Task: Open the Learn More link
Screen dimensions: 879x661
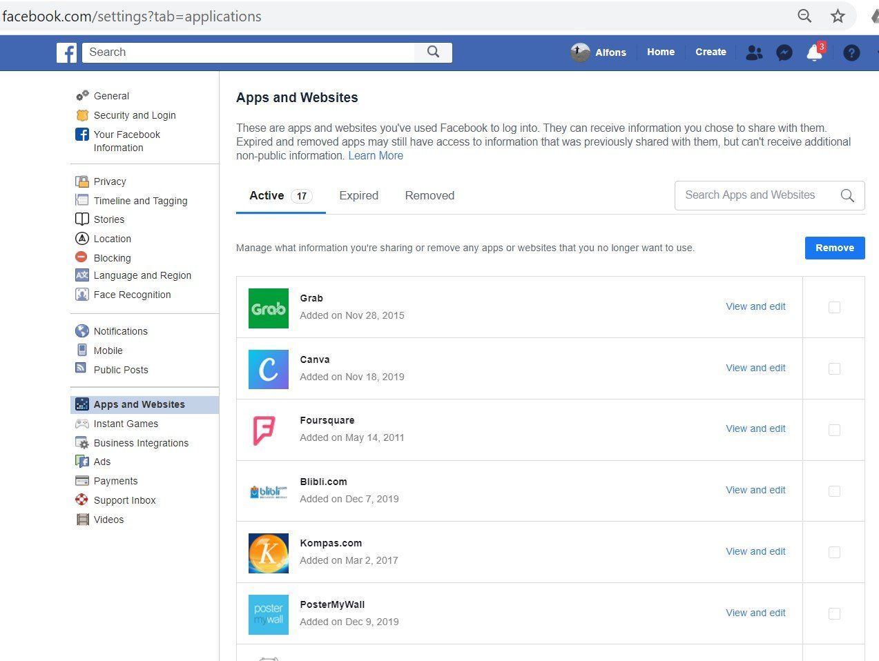Action: pyautogui.click(x=376, y=156)
